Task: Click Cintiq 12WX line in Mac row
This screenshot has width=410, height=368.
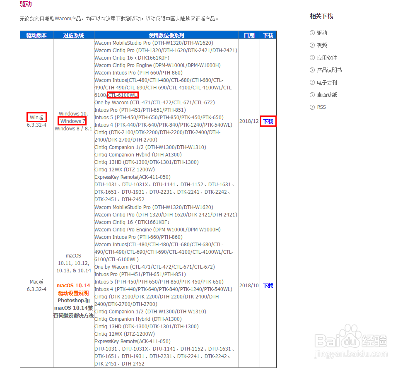Action: point(125,334)
